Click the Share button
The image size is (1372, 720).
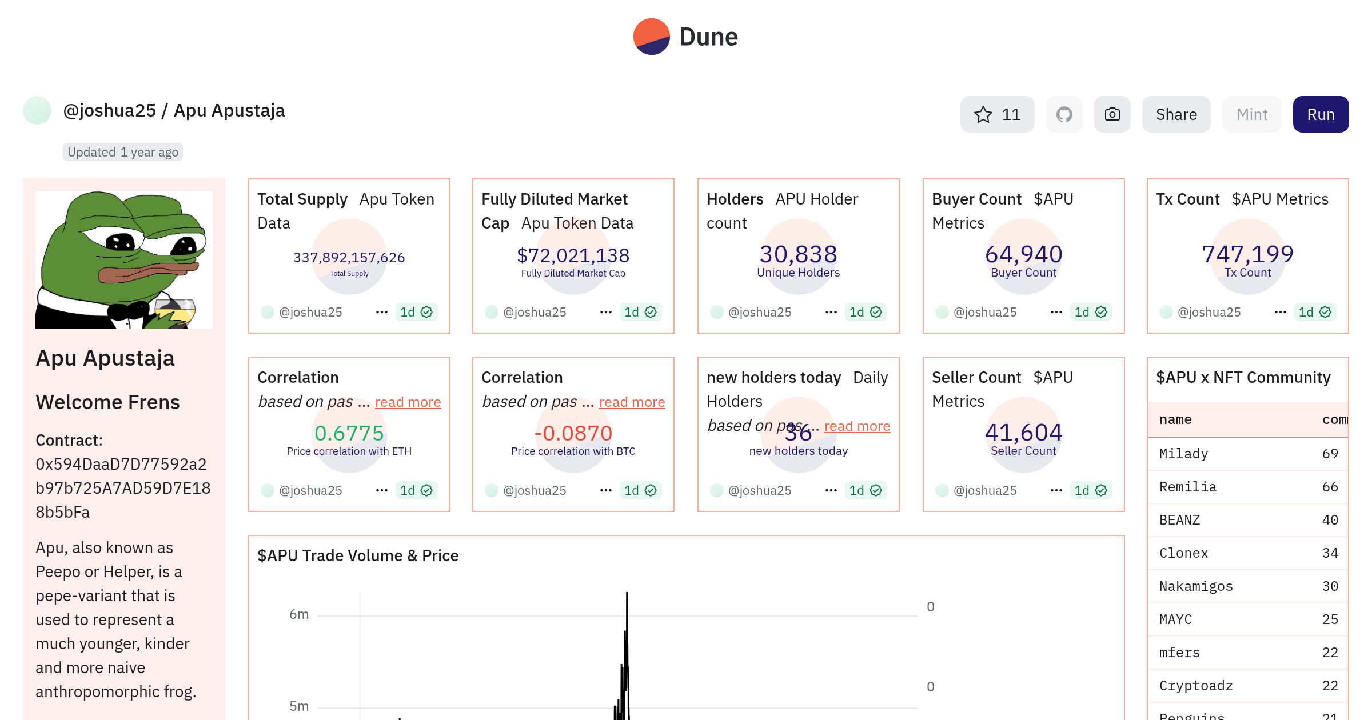pyautogui.click(x=1176, y=114)
